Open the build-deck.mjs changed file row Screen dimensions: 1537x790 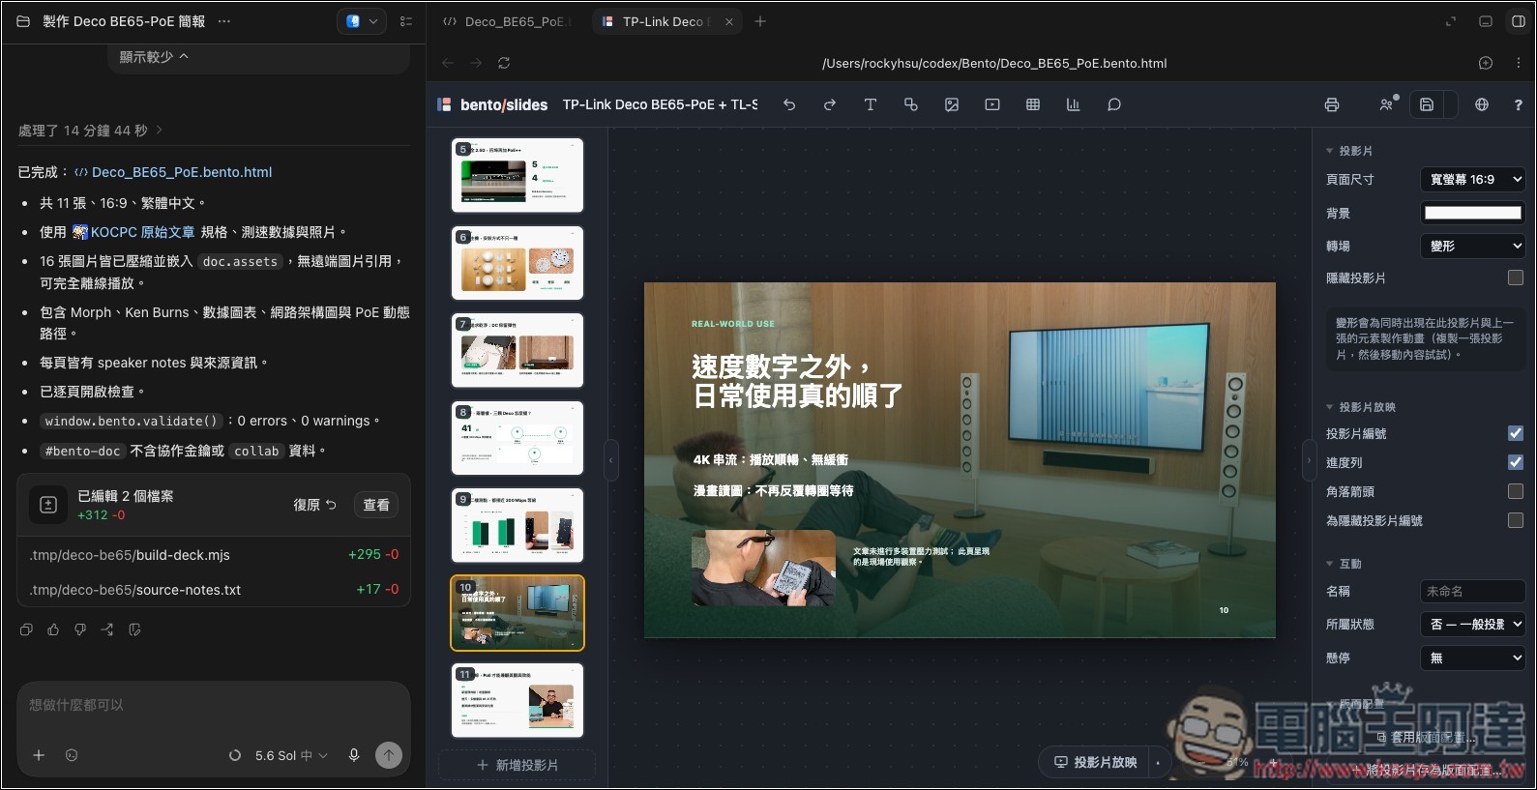pyautogui.click(x=214, y=555)
